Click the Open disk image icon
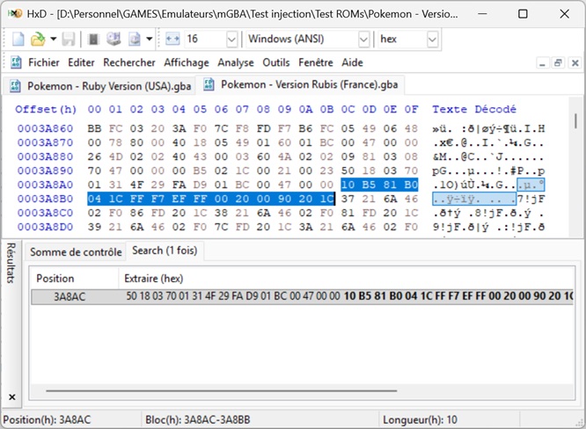 (134, 40)
